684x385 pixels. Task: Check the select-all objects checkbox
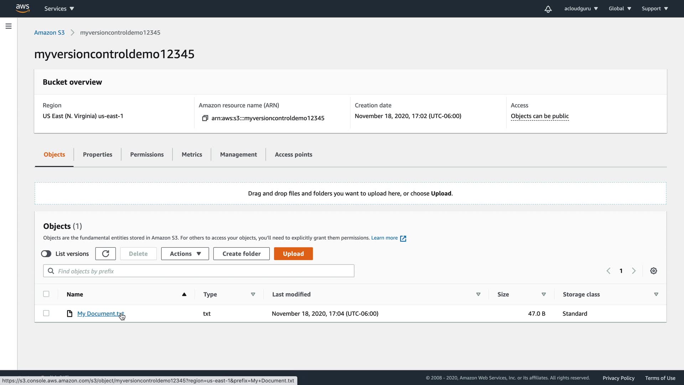[x=46, y=294]
